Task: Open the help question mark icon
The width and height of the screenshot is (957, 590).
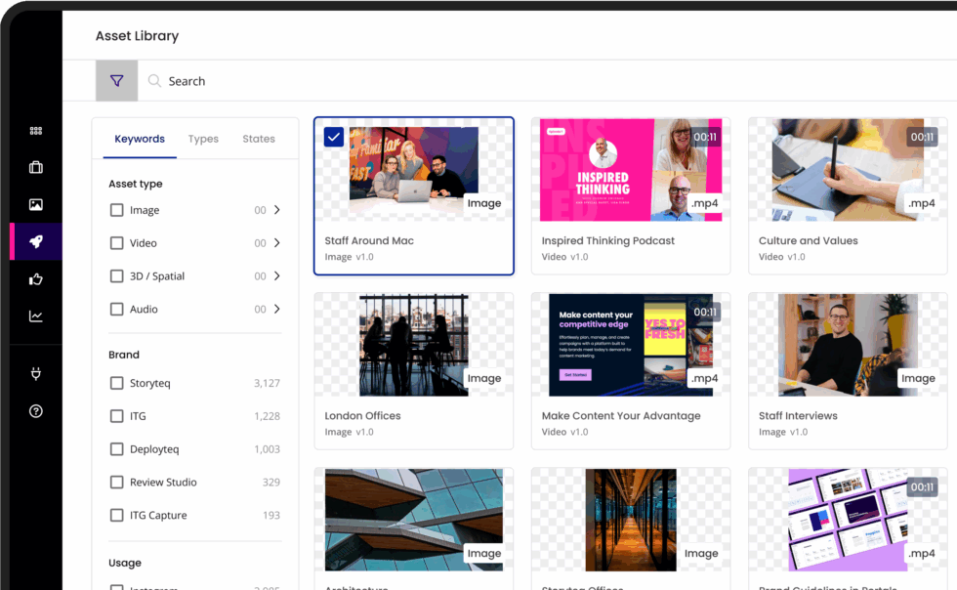Action: pos(36,411)
